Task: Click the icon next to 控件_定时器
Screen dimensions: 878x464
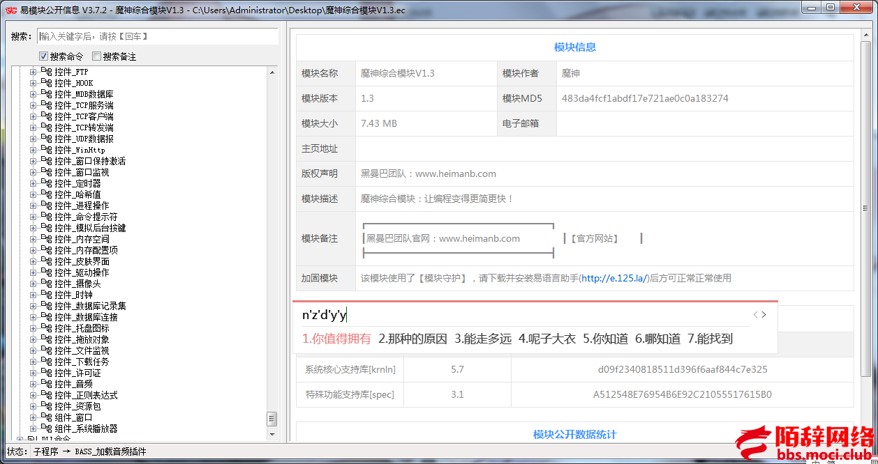Action: click(x=47, y=183)
